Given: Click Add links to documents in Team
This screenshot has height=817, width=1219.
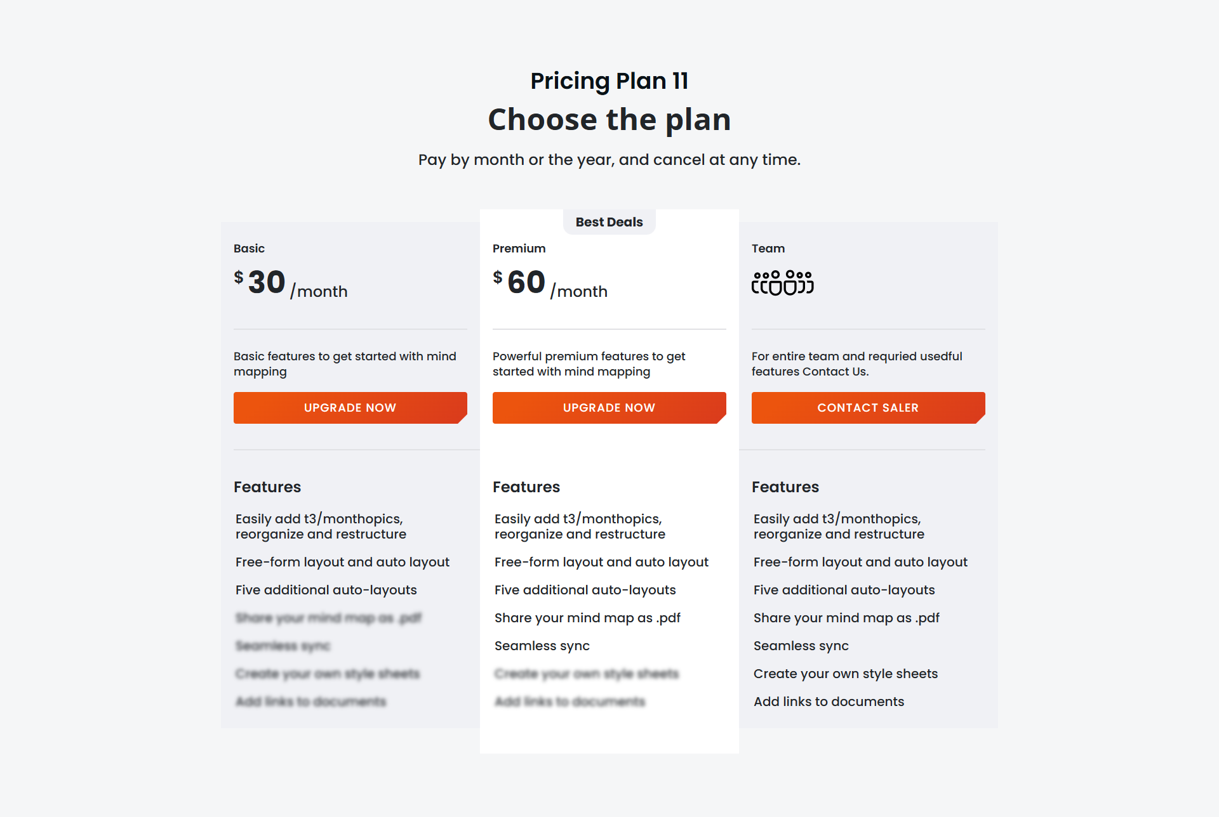Looking at the screenshot, I should click(829, 702).
